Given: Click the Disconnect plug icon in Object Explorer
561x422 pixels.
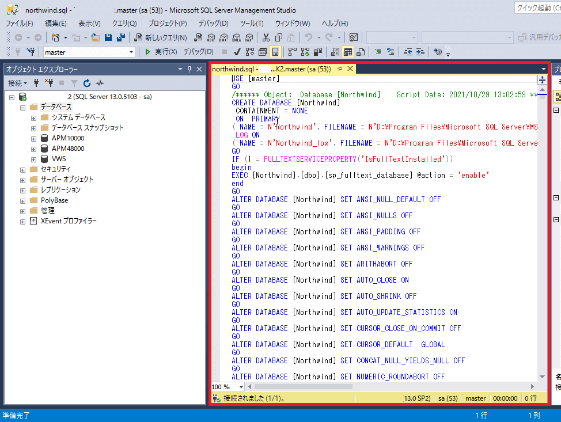Looking at the screenshot, I should click(x=49, y=83).
